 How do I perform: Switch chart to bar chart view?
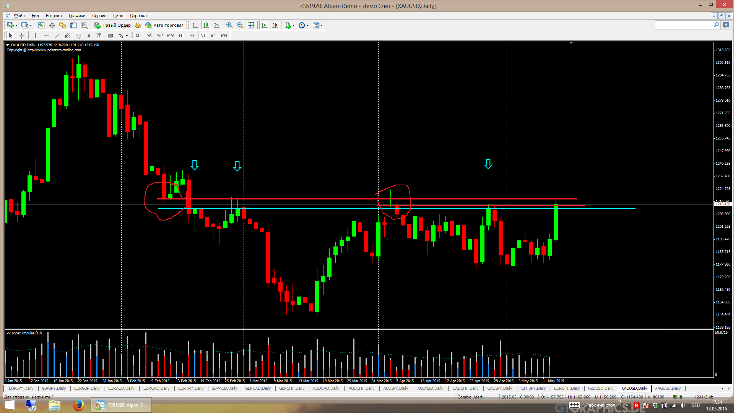pos(195,25)
